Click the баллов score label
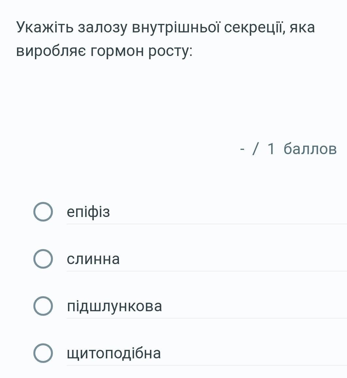347x378 pixels. pos(310,149)
